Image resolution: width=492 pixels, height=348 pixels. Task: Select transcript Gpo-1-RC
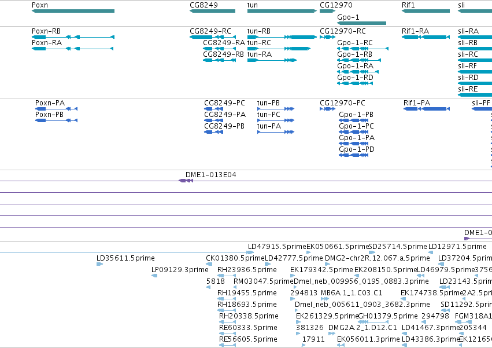(x=355, y=43)
